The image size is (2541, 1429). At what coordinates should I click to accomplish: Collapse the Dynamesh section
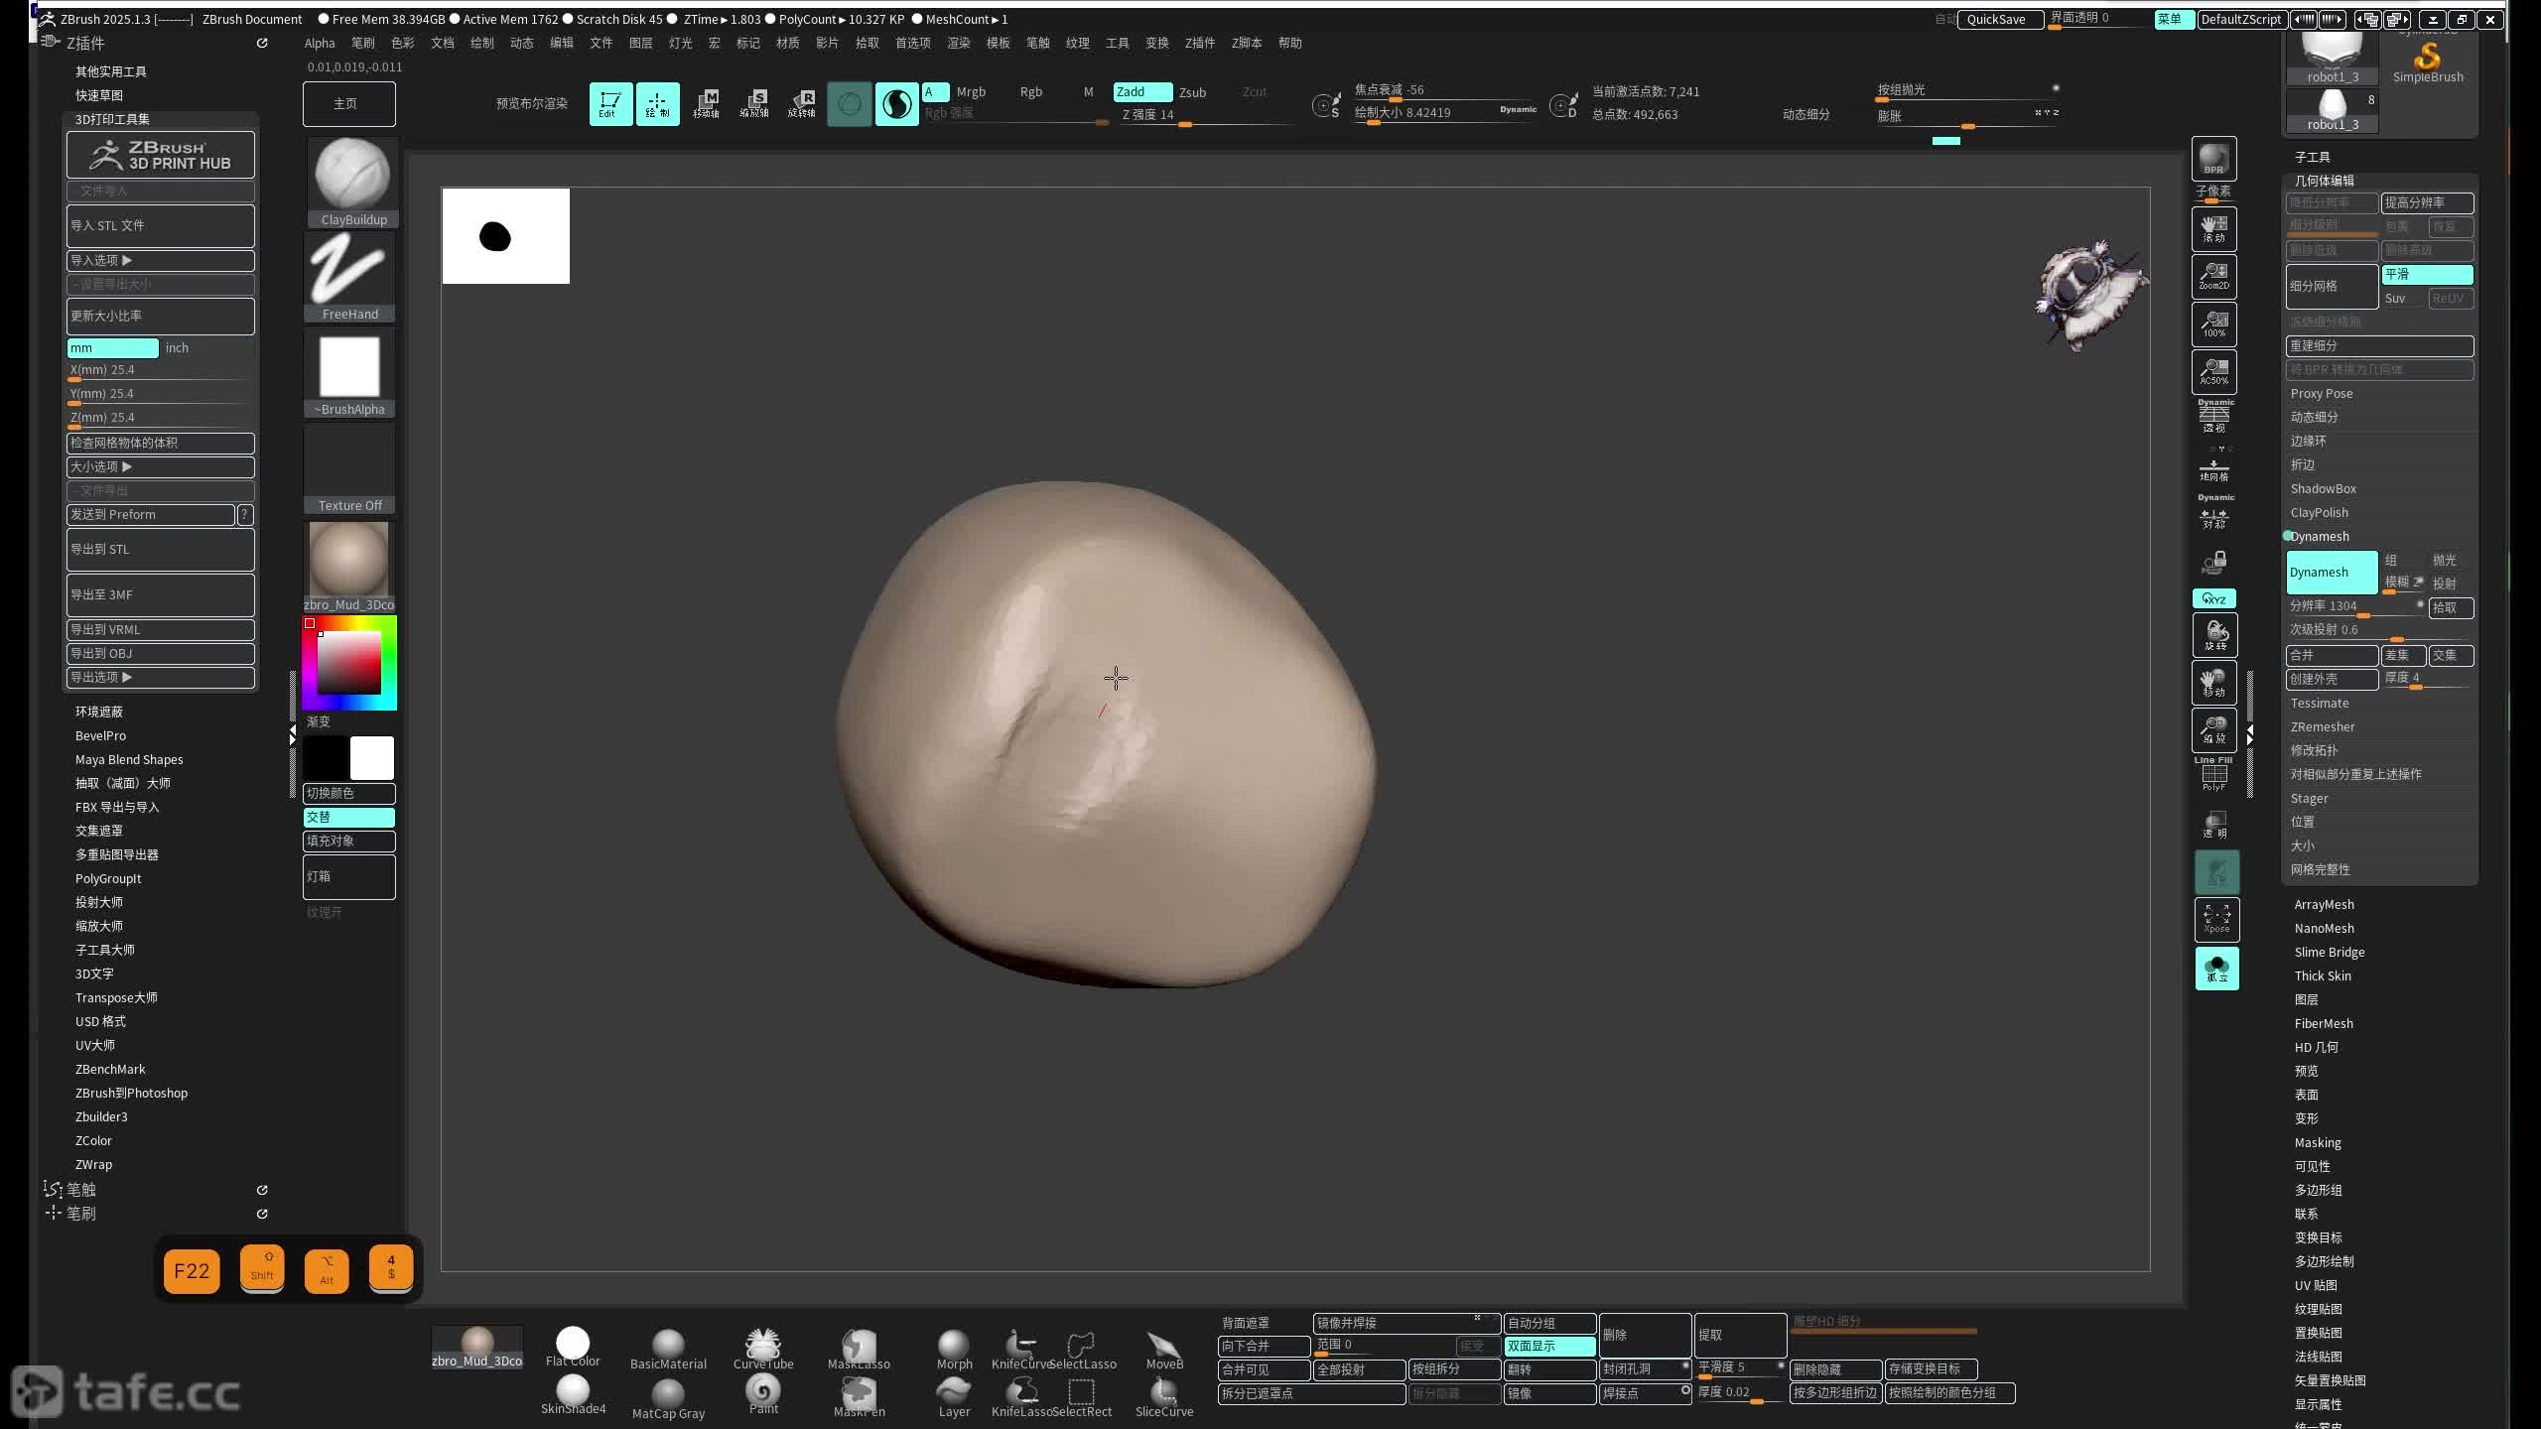pyautogui.click(x=2320, y=536)
